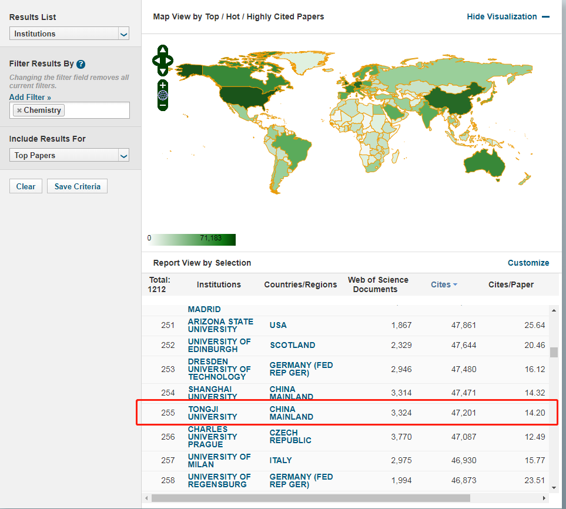Pan the map down with the arrow

coord(163,71)
